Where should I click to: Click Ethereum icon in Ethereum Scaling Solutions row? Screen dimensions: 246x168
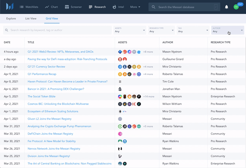pos(120,111)
